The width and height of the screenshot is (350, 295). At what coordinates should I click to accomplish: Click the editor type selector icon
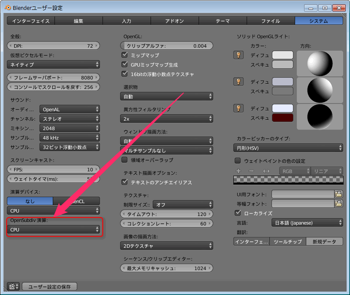[x=14, y=286]
